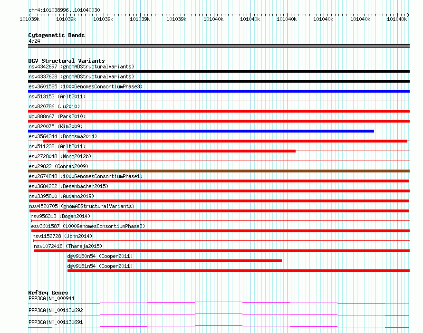Select the esv3601585 blue variant bar
The height and width of the screenshot is (333, 423).
tap(219, 91)
